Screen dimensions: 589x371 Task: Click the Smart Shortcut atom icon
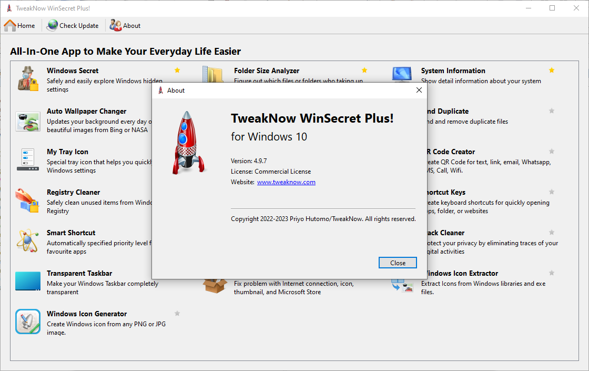point(27,240)
